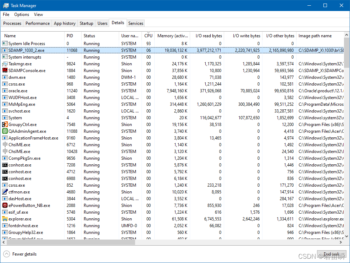Sort by the Image path name header
This screenshot has width=350, height=263.
[320, 36]
